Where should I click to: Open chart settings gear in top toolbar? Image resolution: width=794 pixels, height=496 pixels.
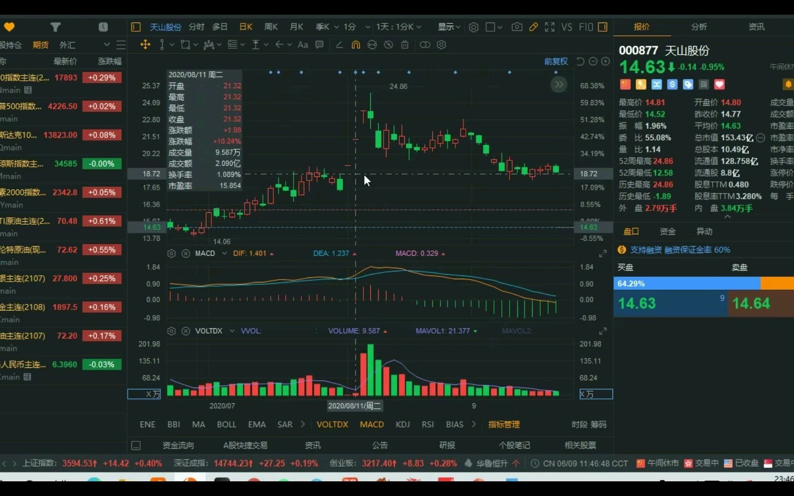pos(473,27)
